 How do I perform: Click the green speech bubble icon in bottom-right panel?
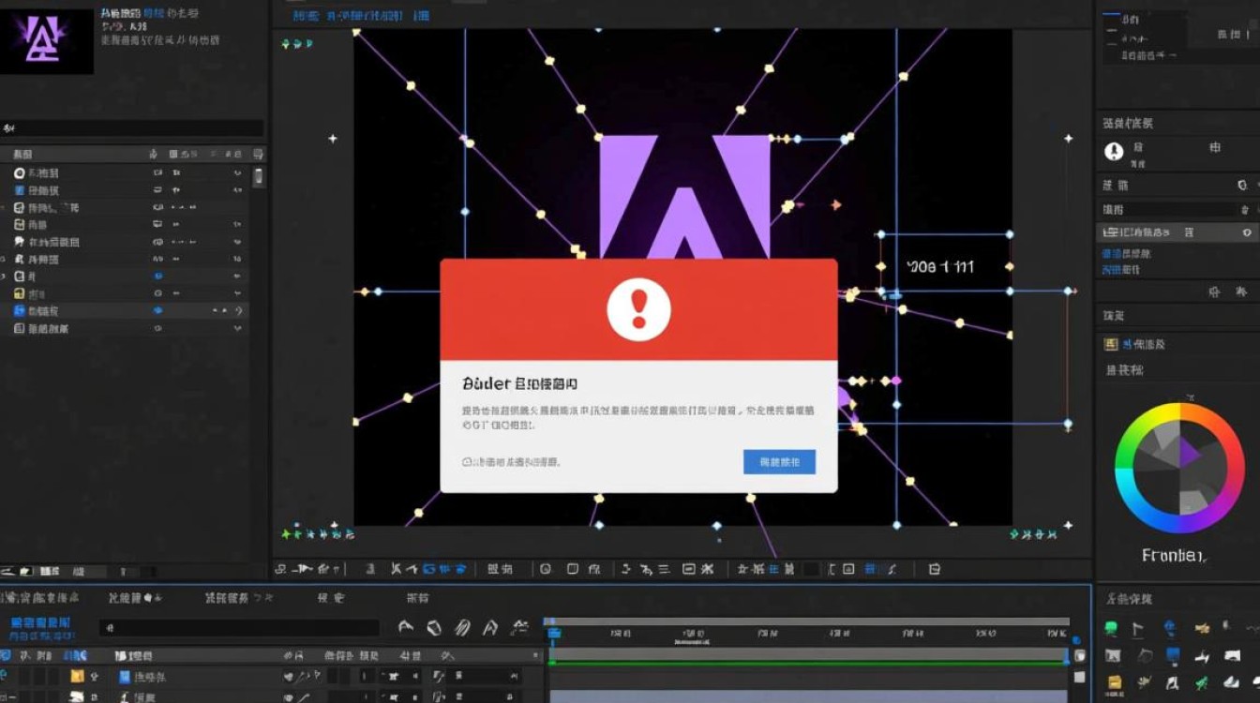(x=1112, y=629)
